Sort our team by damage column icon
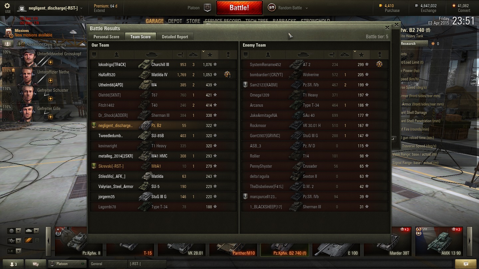Viewport: 479px width, 269px height. (180, 55)
